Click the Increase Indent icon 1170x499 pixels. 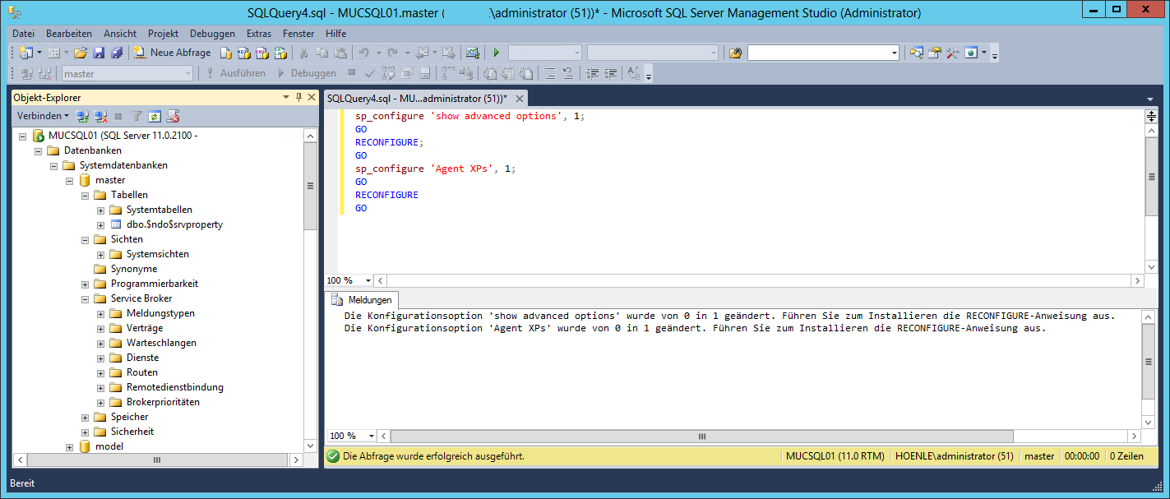610,73
